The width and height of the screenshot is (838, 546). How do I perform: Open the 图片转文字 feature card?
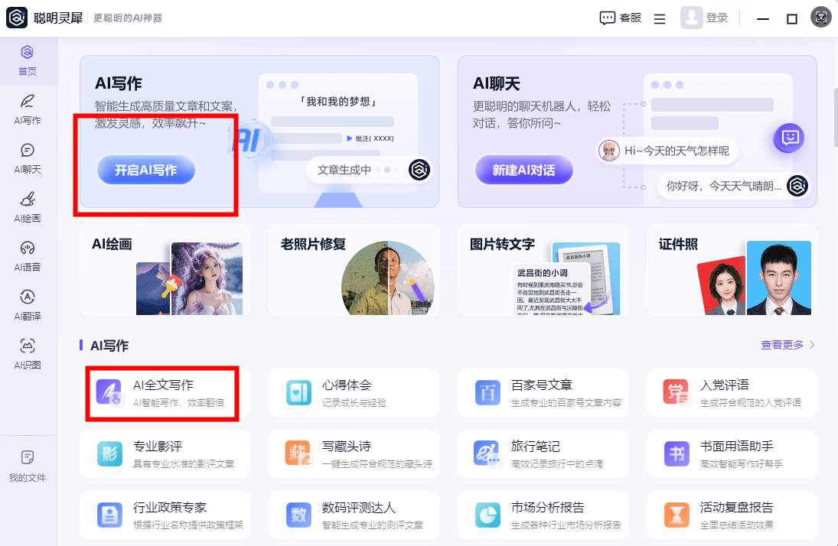543,269
